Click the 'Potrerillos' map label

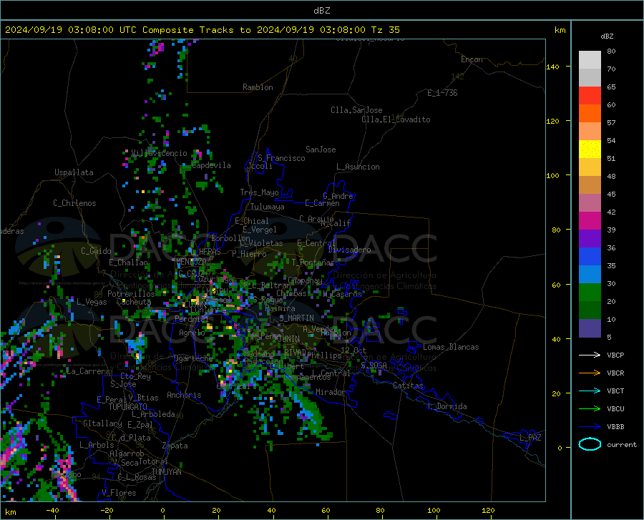pos(131,294)
